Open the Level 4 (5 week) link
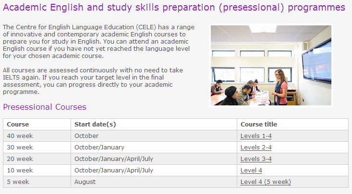The image size is (352, 194). (266, 182)
